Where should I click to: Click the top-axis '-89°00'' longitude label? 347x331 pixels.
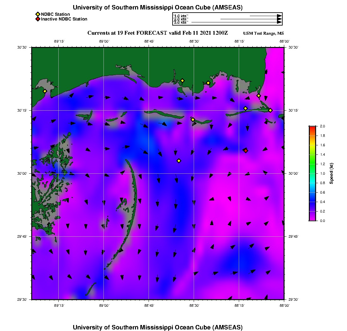104,41
